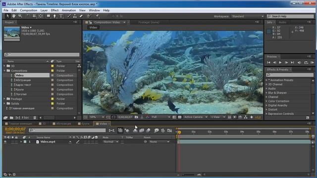Toggle Draft 3D in timeline
This screenshot has height=178, width=317.
pyautogui.click(x=127, y=131)
